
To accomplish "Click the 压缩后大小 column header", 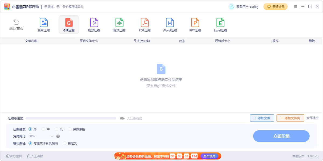I will [223, 41].
